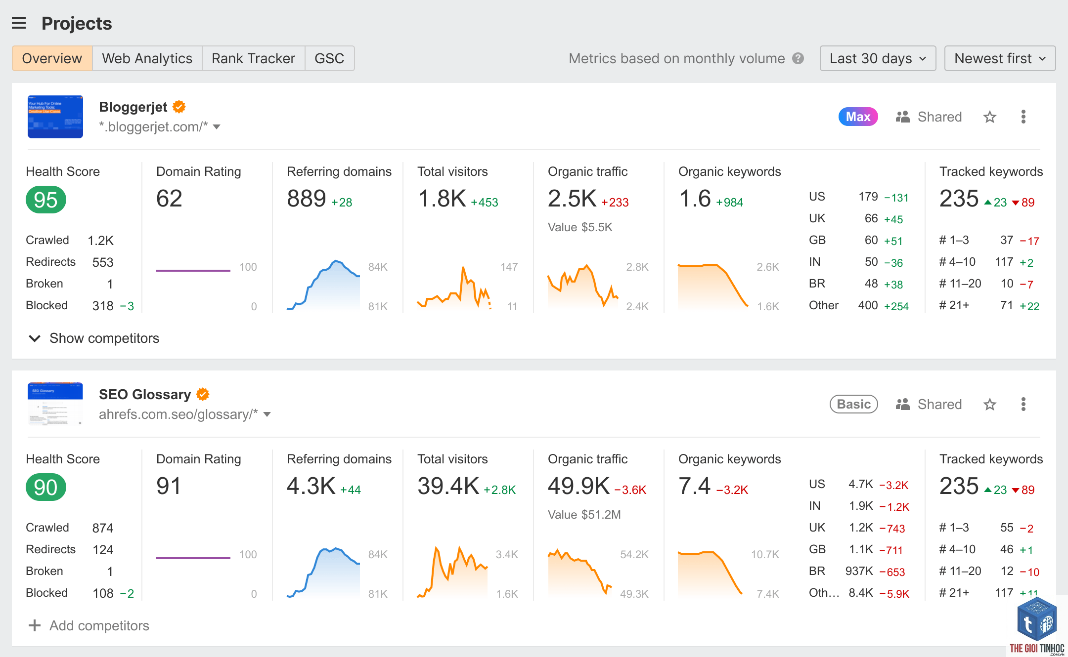Click the SEO Glossary site thumbnail
Image resolution: width=1068 pixels, height=657 pixels.
click(55, 404)
